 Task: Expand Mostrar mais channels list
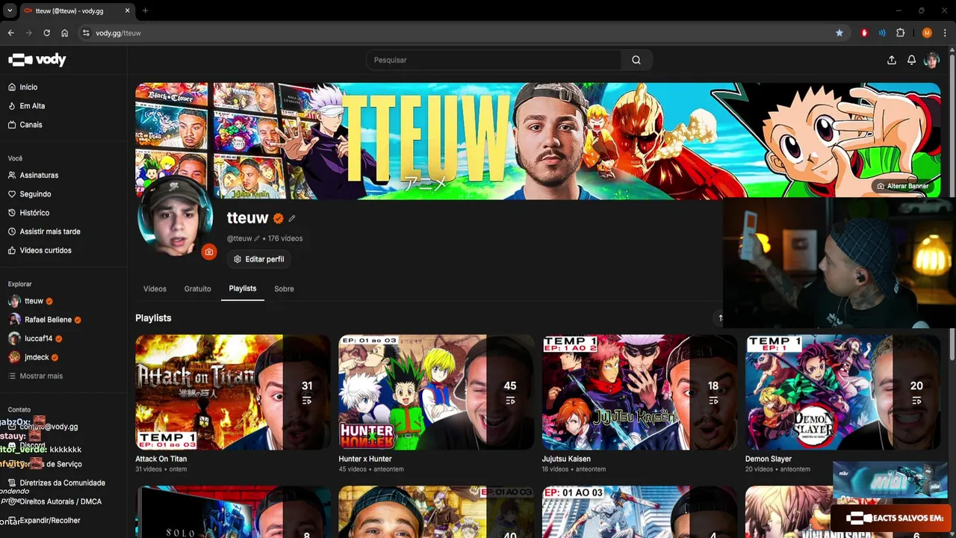coord(41,376)
